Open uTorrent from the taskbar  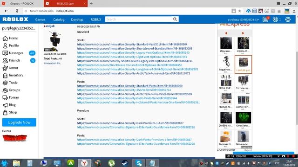point(111,163)
